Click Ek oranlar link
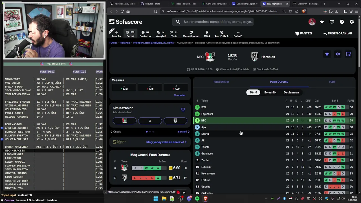The height and width of the screenshot is (203, 361). [180, 95]
